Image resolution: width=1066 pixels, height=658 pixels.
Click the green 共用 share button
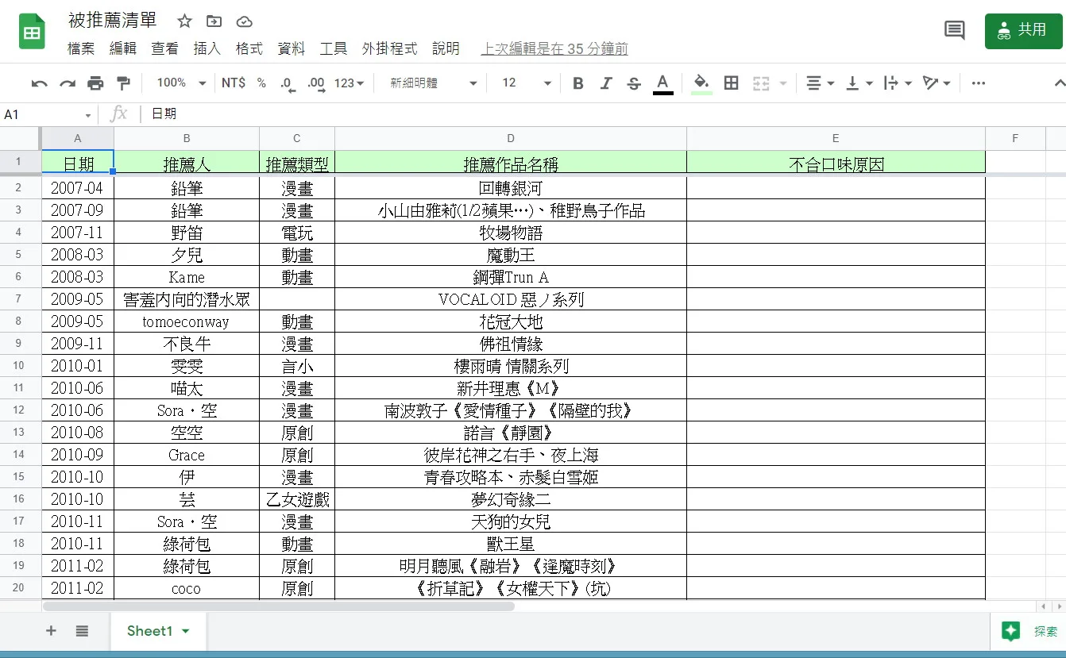pyautogui.click(x=1023, y=31)
